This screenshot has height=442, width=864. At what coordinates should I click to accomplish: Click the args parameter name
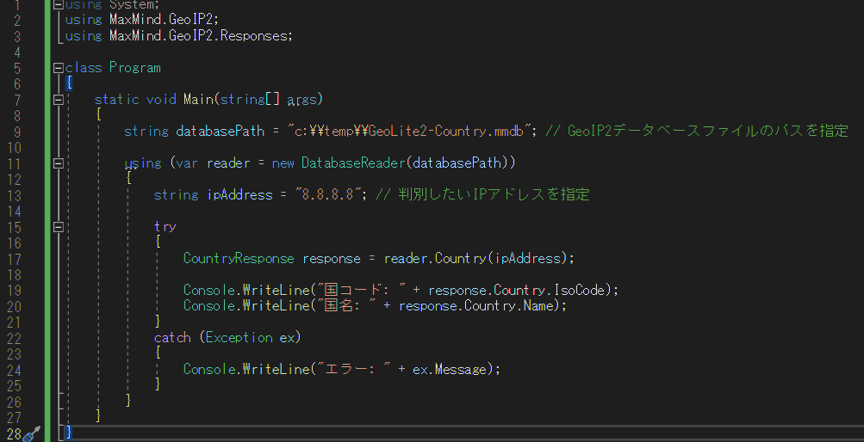[x=302, y=100]
